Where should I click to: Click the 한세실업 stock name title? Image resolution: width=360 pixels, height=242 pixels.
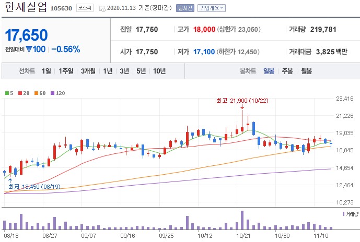26,7
